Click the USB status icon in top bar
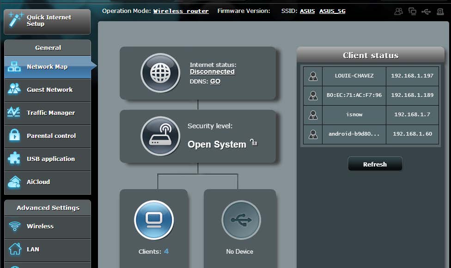Viewport: 451px width, 268px height. coord(426,12)
